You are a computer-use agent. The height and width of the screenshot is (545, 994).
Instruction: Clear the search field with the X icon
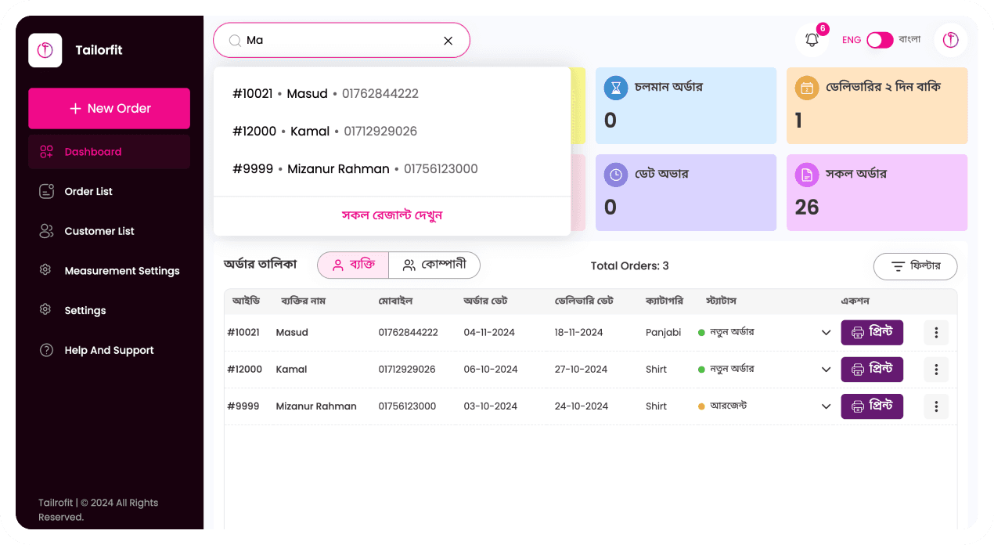click(448, 41)
